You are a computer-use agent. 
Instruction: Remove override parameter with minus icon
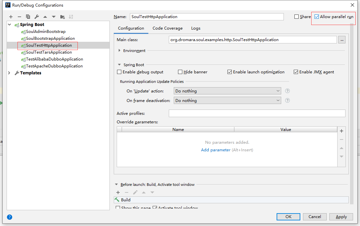click(x=342, y=139)
